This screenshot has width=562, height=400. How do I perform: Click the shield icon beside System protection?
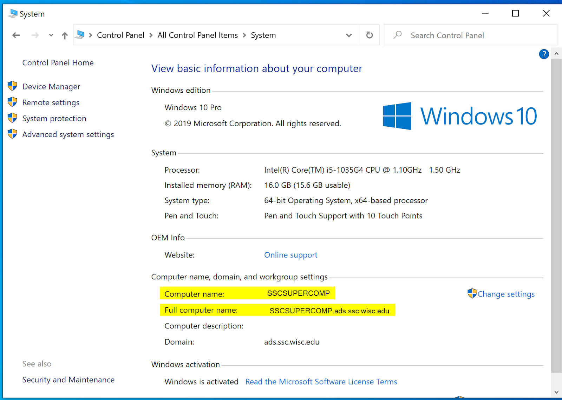(12, 118)
